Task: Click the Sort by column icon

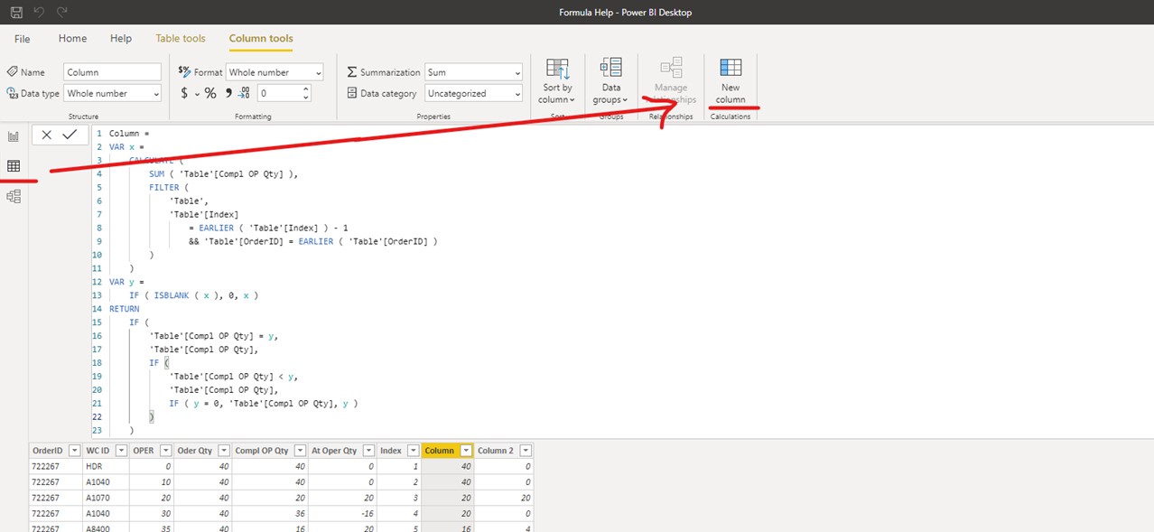Action: pos(557,69)
